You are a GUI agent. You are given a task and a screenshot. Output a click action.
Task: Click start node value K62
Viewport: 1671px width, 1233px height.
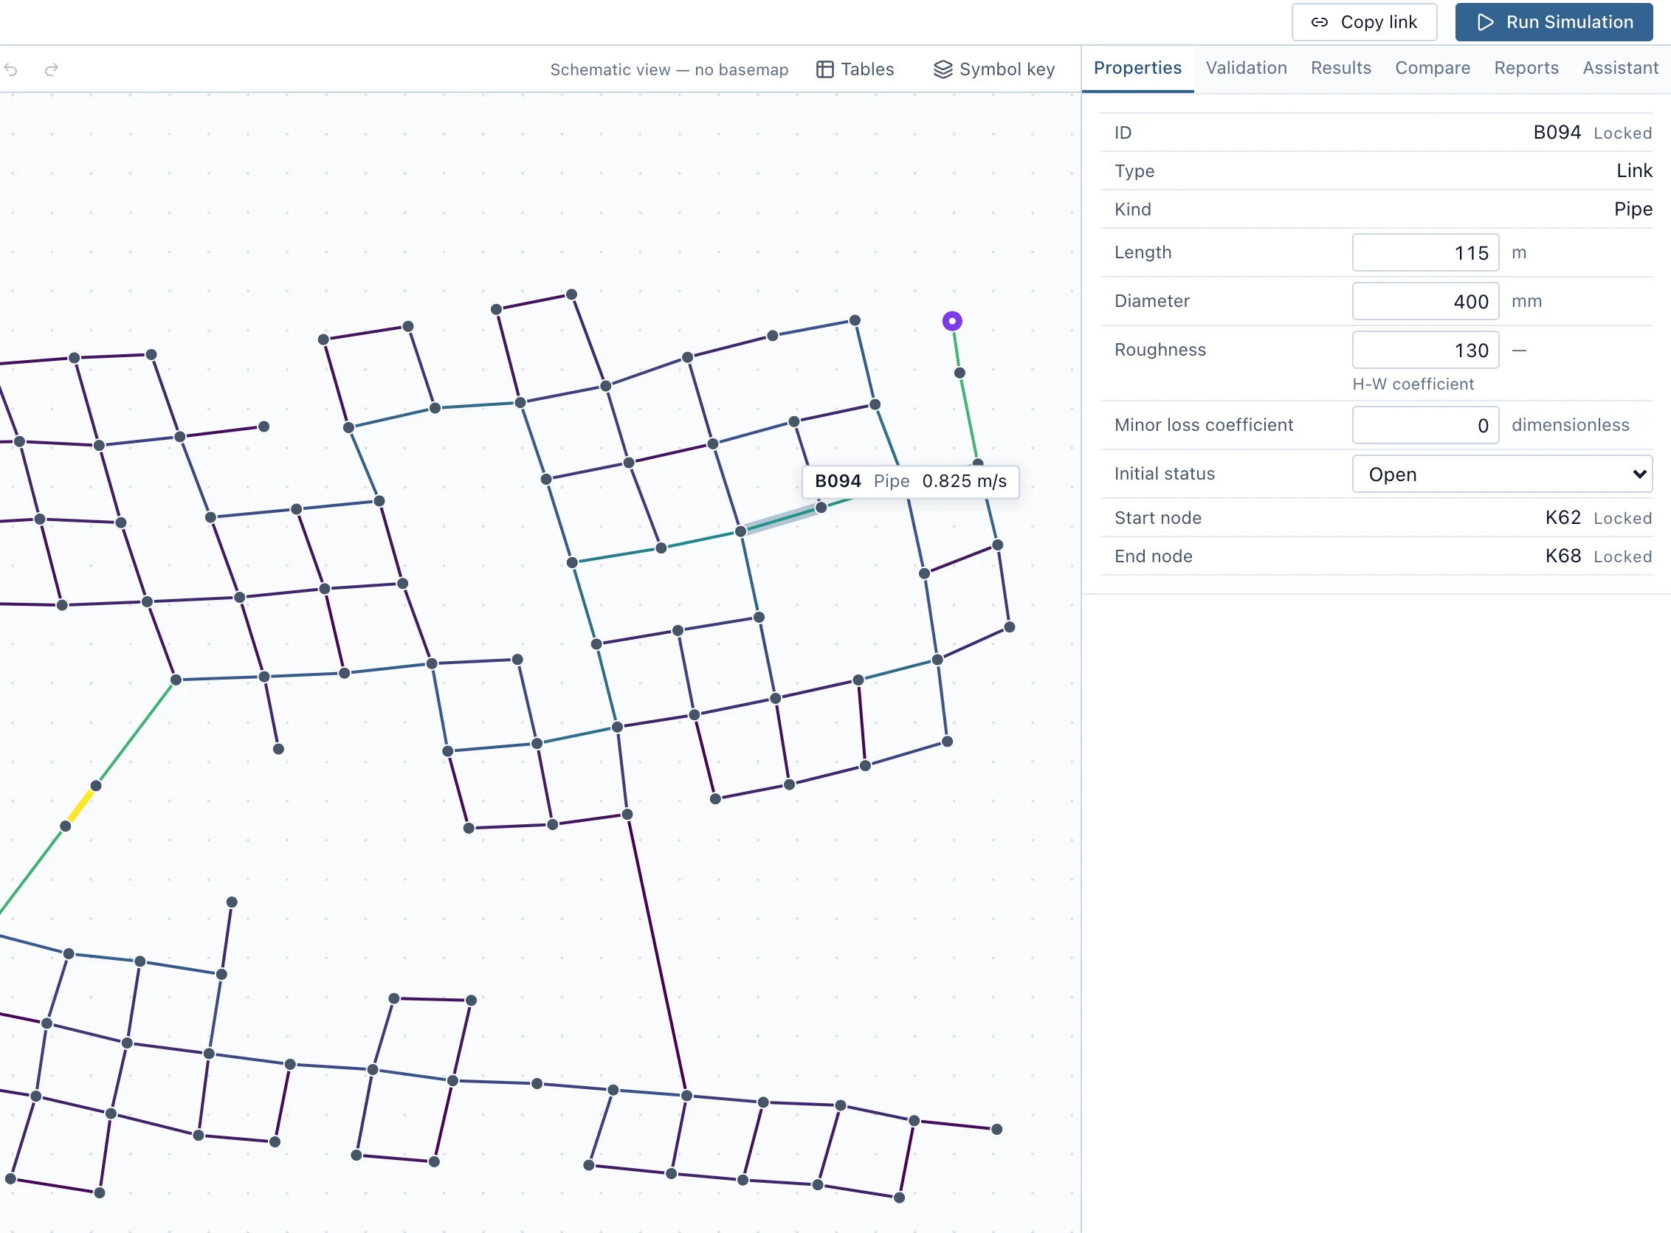(1563, 518)
